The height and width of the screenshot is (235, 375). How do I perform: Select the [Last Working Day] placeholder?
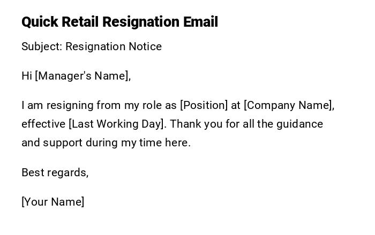pyautogui.click(x=117, y=124)
